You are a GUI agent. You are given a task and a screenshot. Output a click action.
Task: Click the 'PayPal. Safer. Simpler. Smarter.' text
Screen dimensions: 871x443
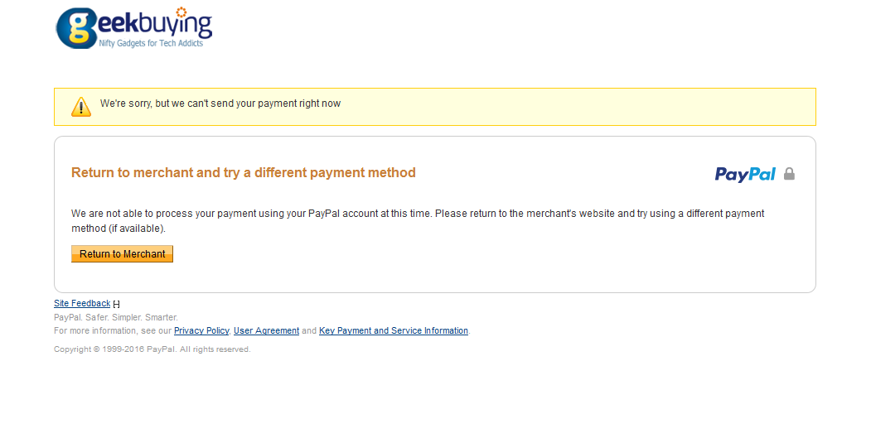pos(116,317)
